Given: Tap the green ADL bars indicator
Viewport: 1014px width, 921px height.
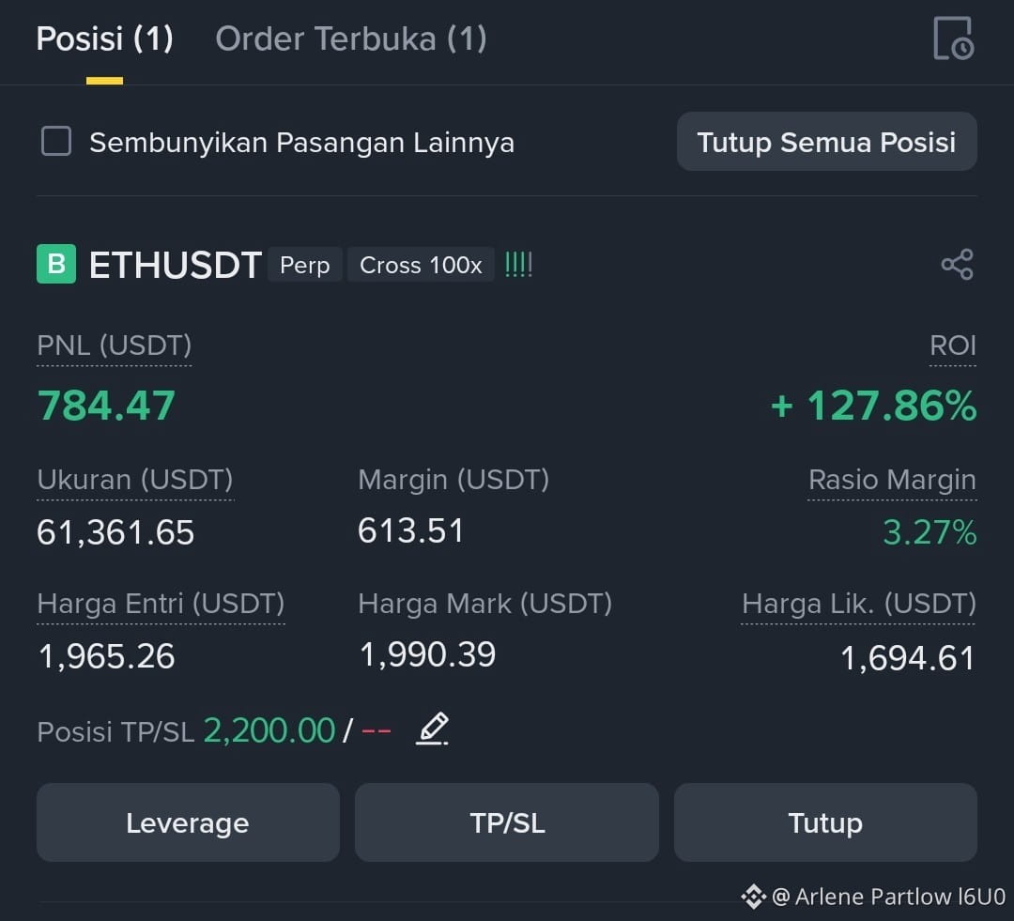Looking at the screenshot, I should coord(518,265).
